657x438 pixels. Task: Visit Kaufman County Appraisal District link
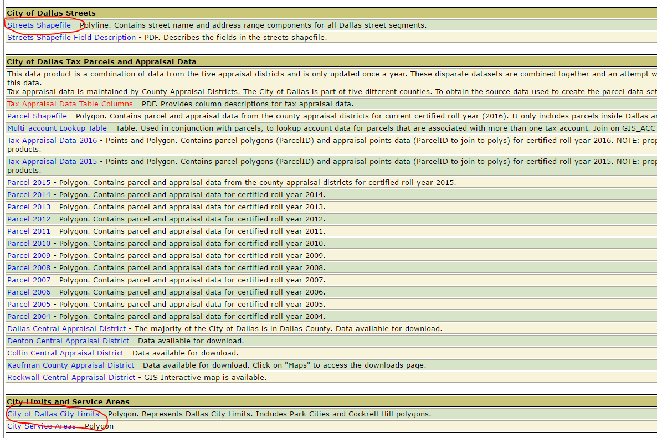point(70,365)
